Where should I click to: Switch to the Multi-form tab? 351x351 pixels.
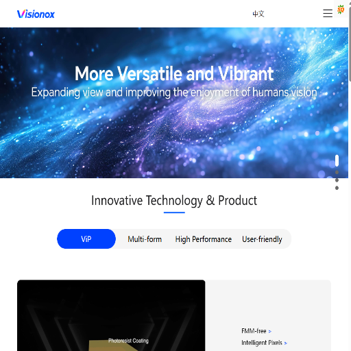click(x=145, y=239)
